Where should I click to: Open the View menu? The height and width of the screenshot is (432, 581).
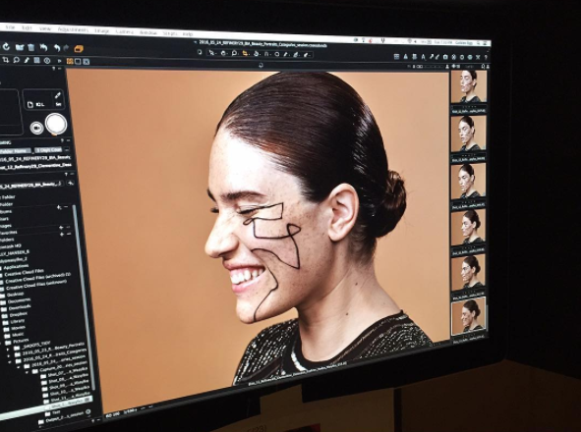coord(45,28)
